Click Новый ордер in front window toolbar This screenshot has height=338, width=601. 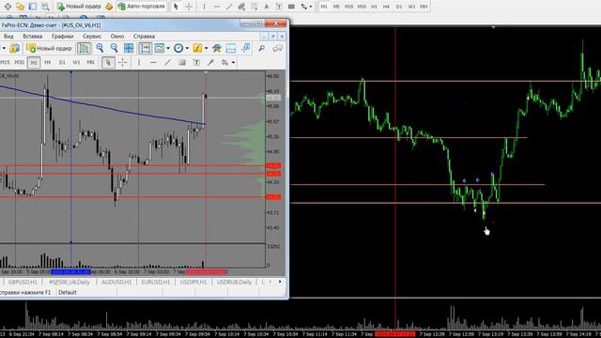point(50,48)
